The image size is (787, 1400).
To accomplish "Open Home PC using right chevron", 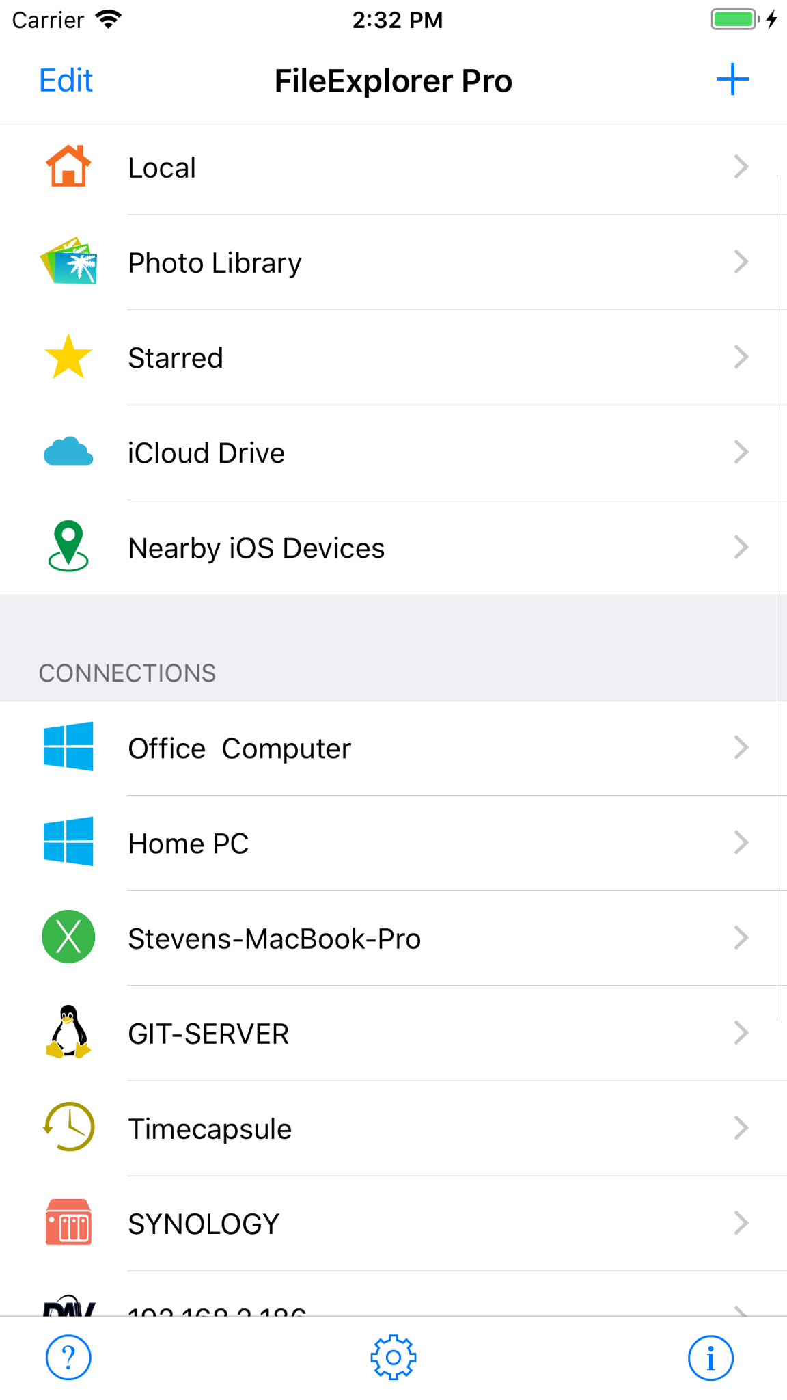I will 741,843.
